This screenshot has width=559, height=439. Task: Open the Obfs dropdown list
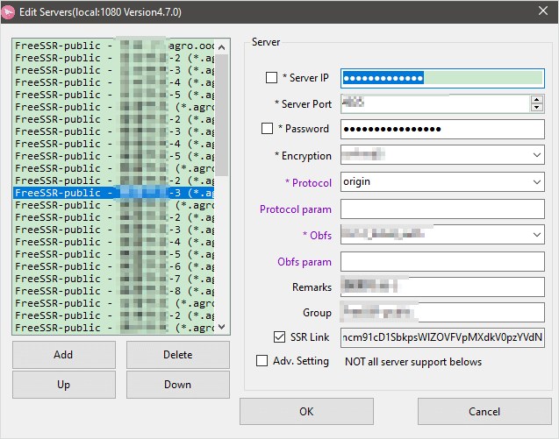click(536, 235)
